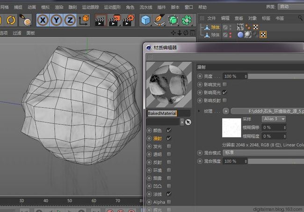This screenshot has height=212, width=304.
Task: Add a Subdivision Surface generator
Action: click(x=173, y=20)
